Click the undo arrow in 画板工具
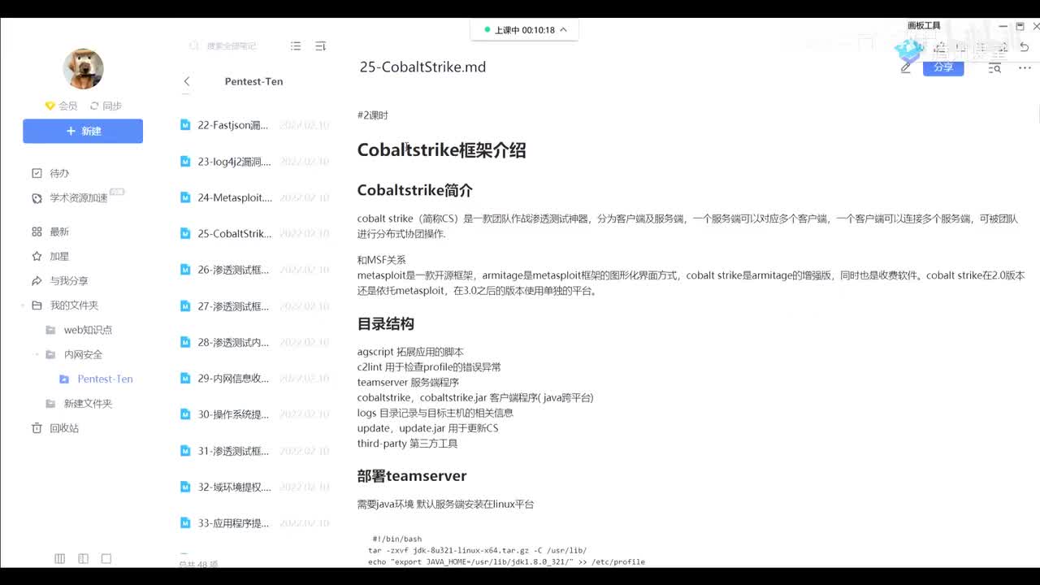 (1025, 47)
